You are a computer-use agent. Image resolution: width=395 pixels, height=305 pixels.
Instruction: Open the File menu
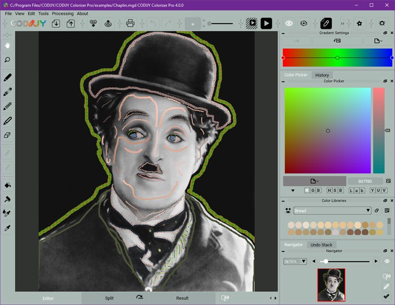click(8, 14)
